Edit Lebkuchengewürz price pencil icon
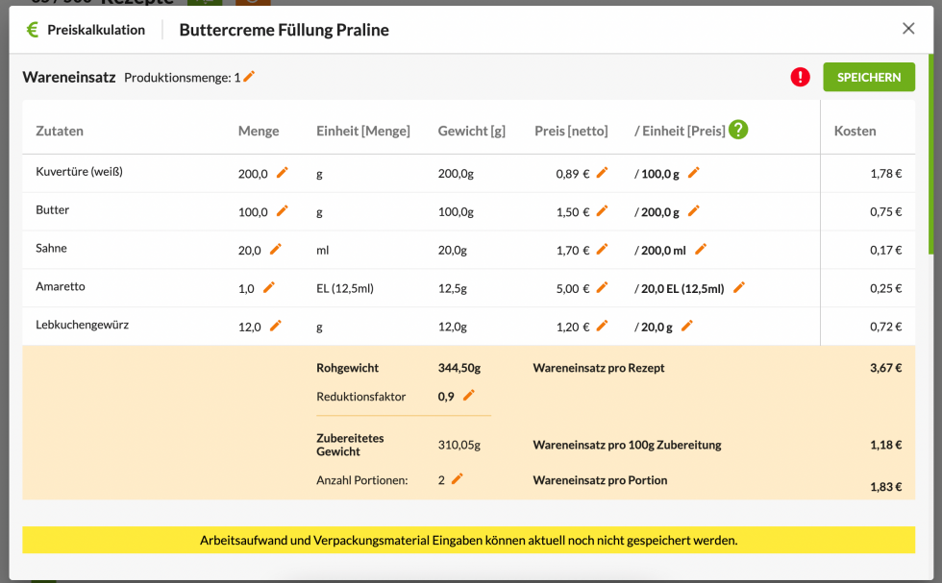The width and height of the screenshot is (942, 583). coord(602,327)
